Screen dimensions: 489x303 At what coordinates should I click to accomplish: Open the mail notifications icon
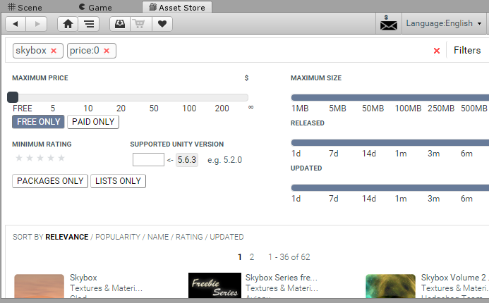tap(389, 24)
